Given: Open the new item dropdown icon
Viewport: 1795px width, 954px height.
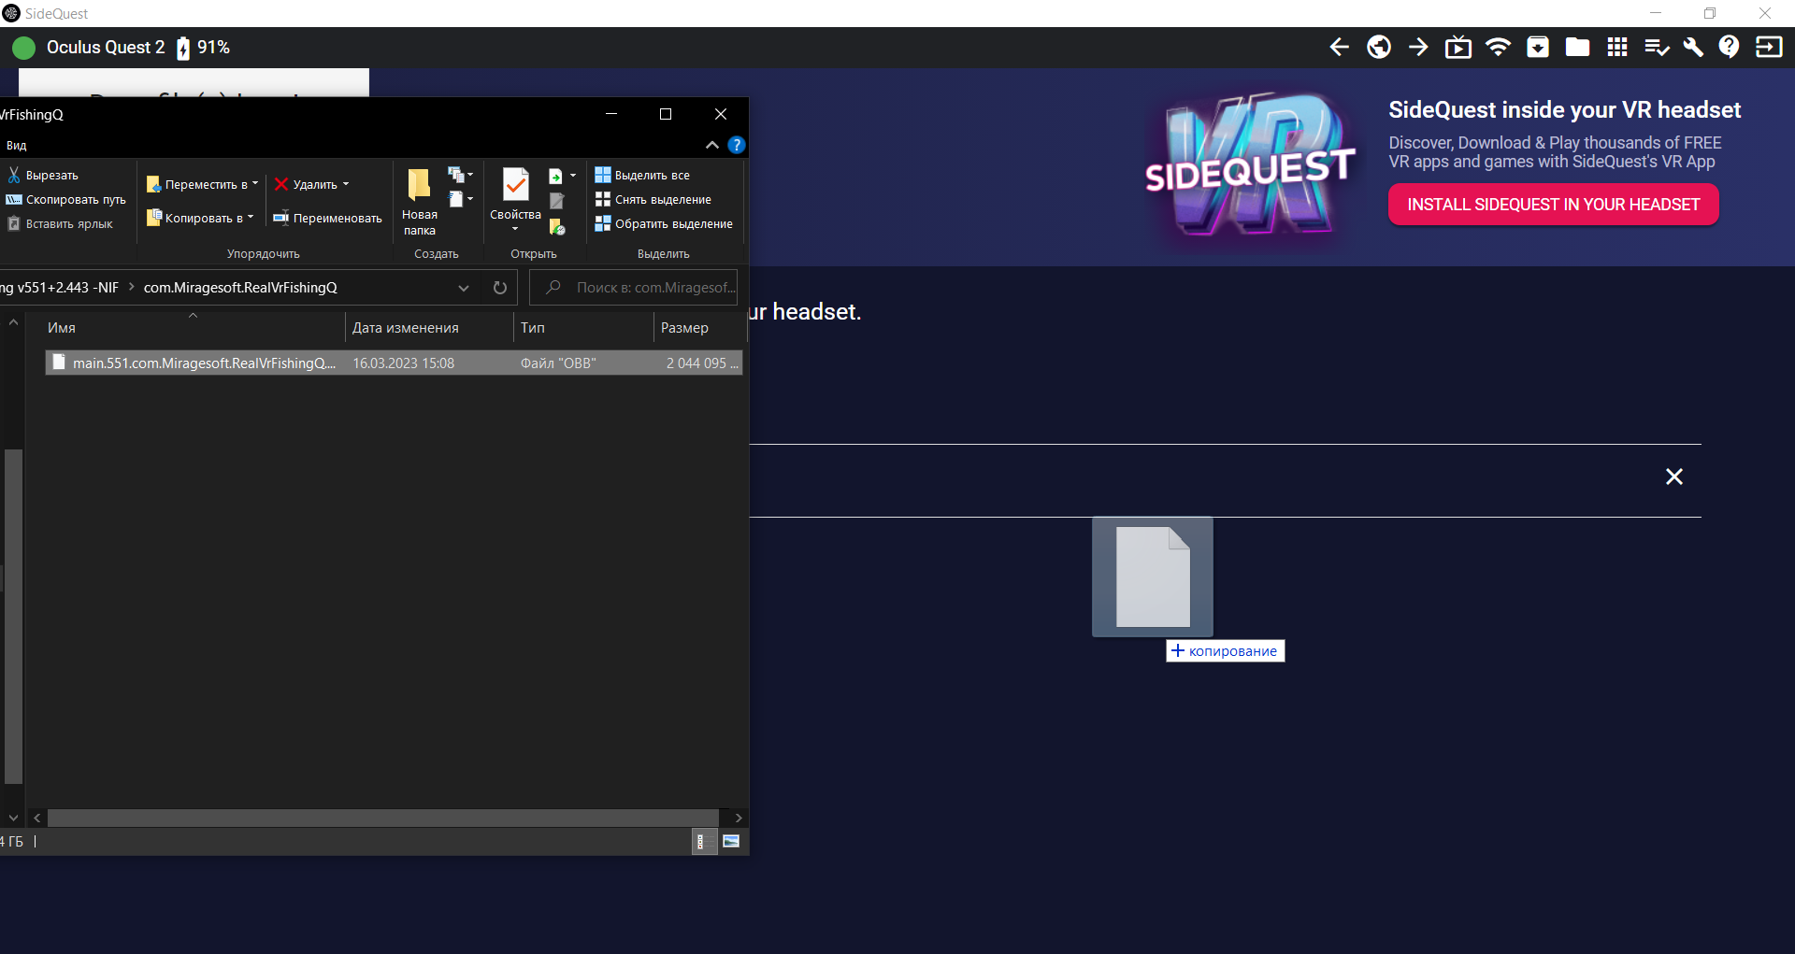Looking at the screenshot, I should coord(460,175).
